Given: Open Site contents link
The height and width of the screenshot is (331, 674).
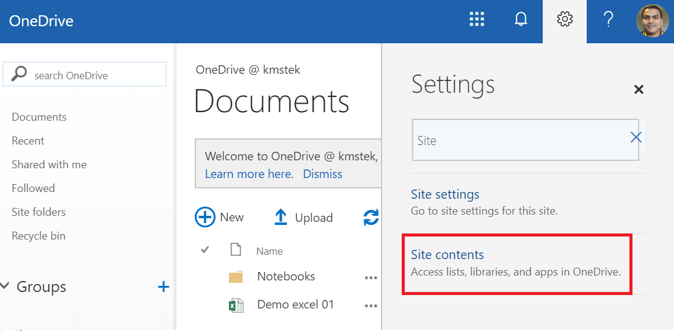Looking at the screenshot, I should click(447, 255).
